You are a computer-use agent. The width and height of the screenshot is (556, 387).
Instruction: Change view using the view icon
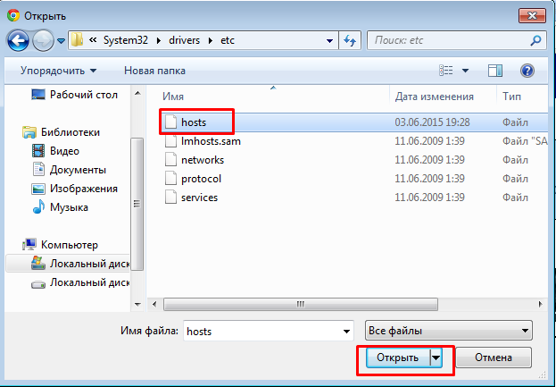[445, 71]
